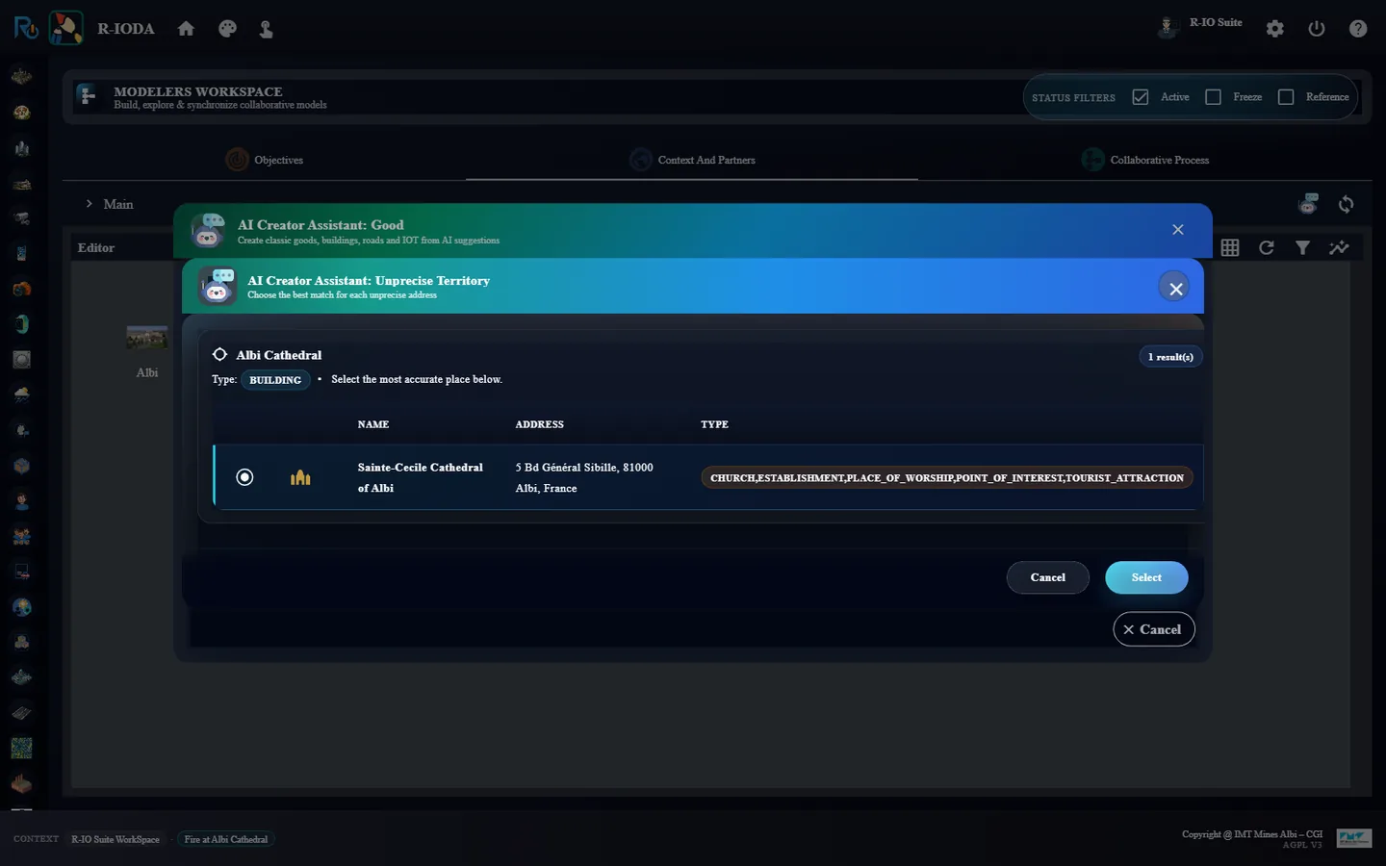Open the palette theme icon
Image resolution: width=1386 pixels, height=866 pixels.
[x=227, y=29]
